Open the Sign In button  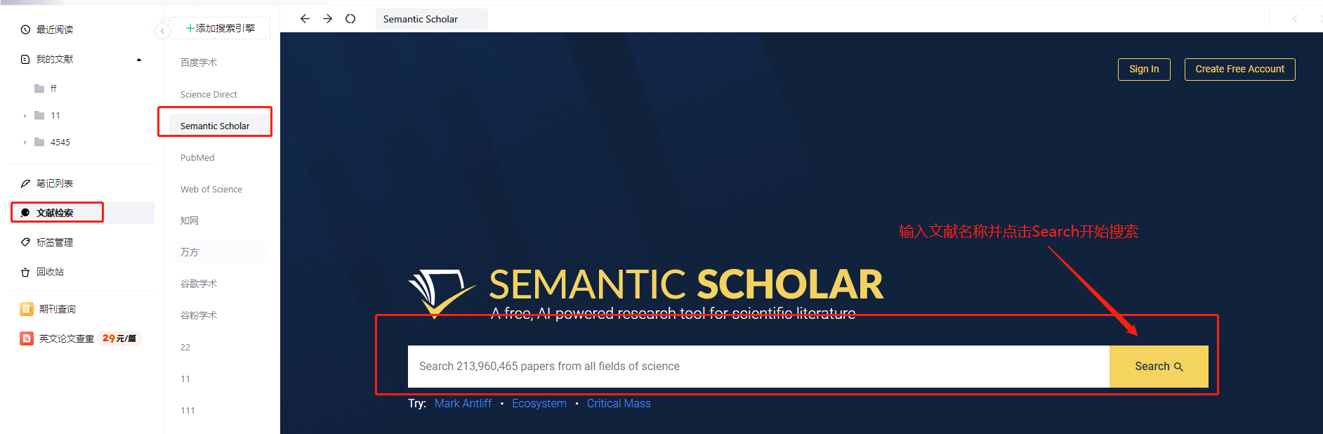coord(1144,69)
